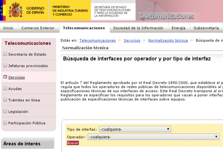Follow the Normalización técnica breadcrumb link
Screen dimensions: 223x152
168,40
